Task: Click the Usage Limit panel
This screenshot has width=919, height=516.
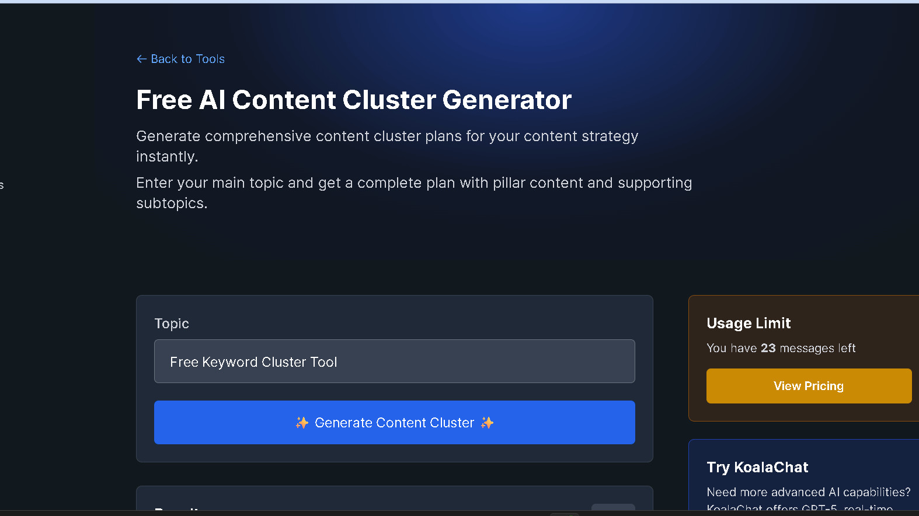Action: click(806, 359)
